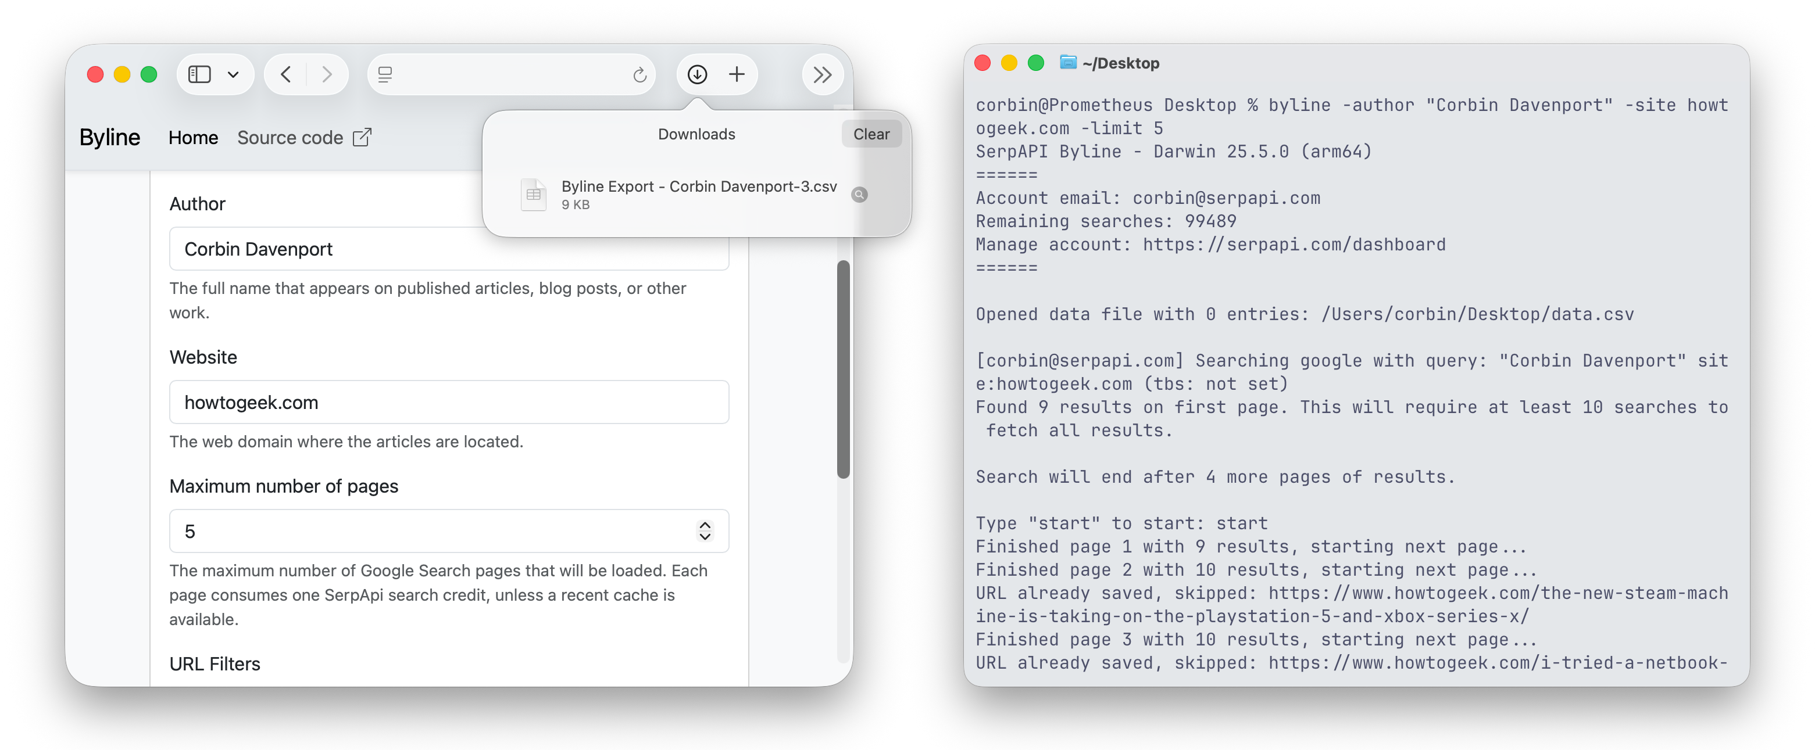
Task: Click the Safari green full-screen button
Action: [149, 74]
